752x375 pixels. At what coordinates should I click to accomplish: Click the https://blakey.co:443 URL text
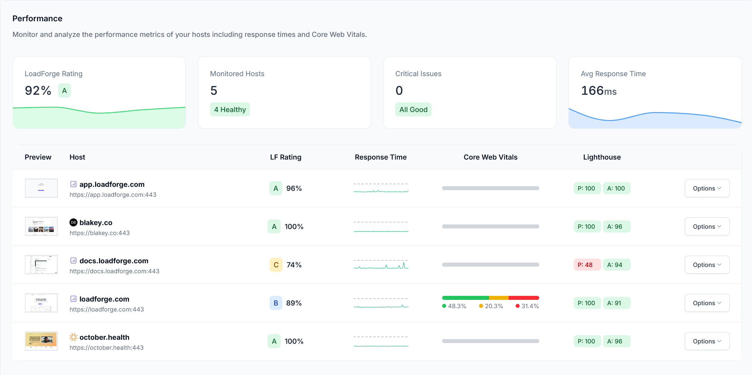click(x=99, y=233)
